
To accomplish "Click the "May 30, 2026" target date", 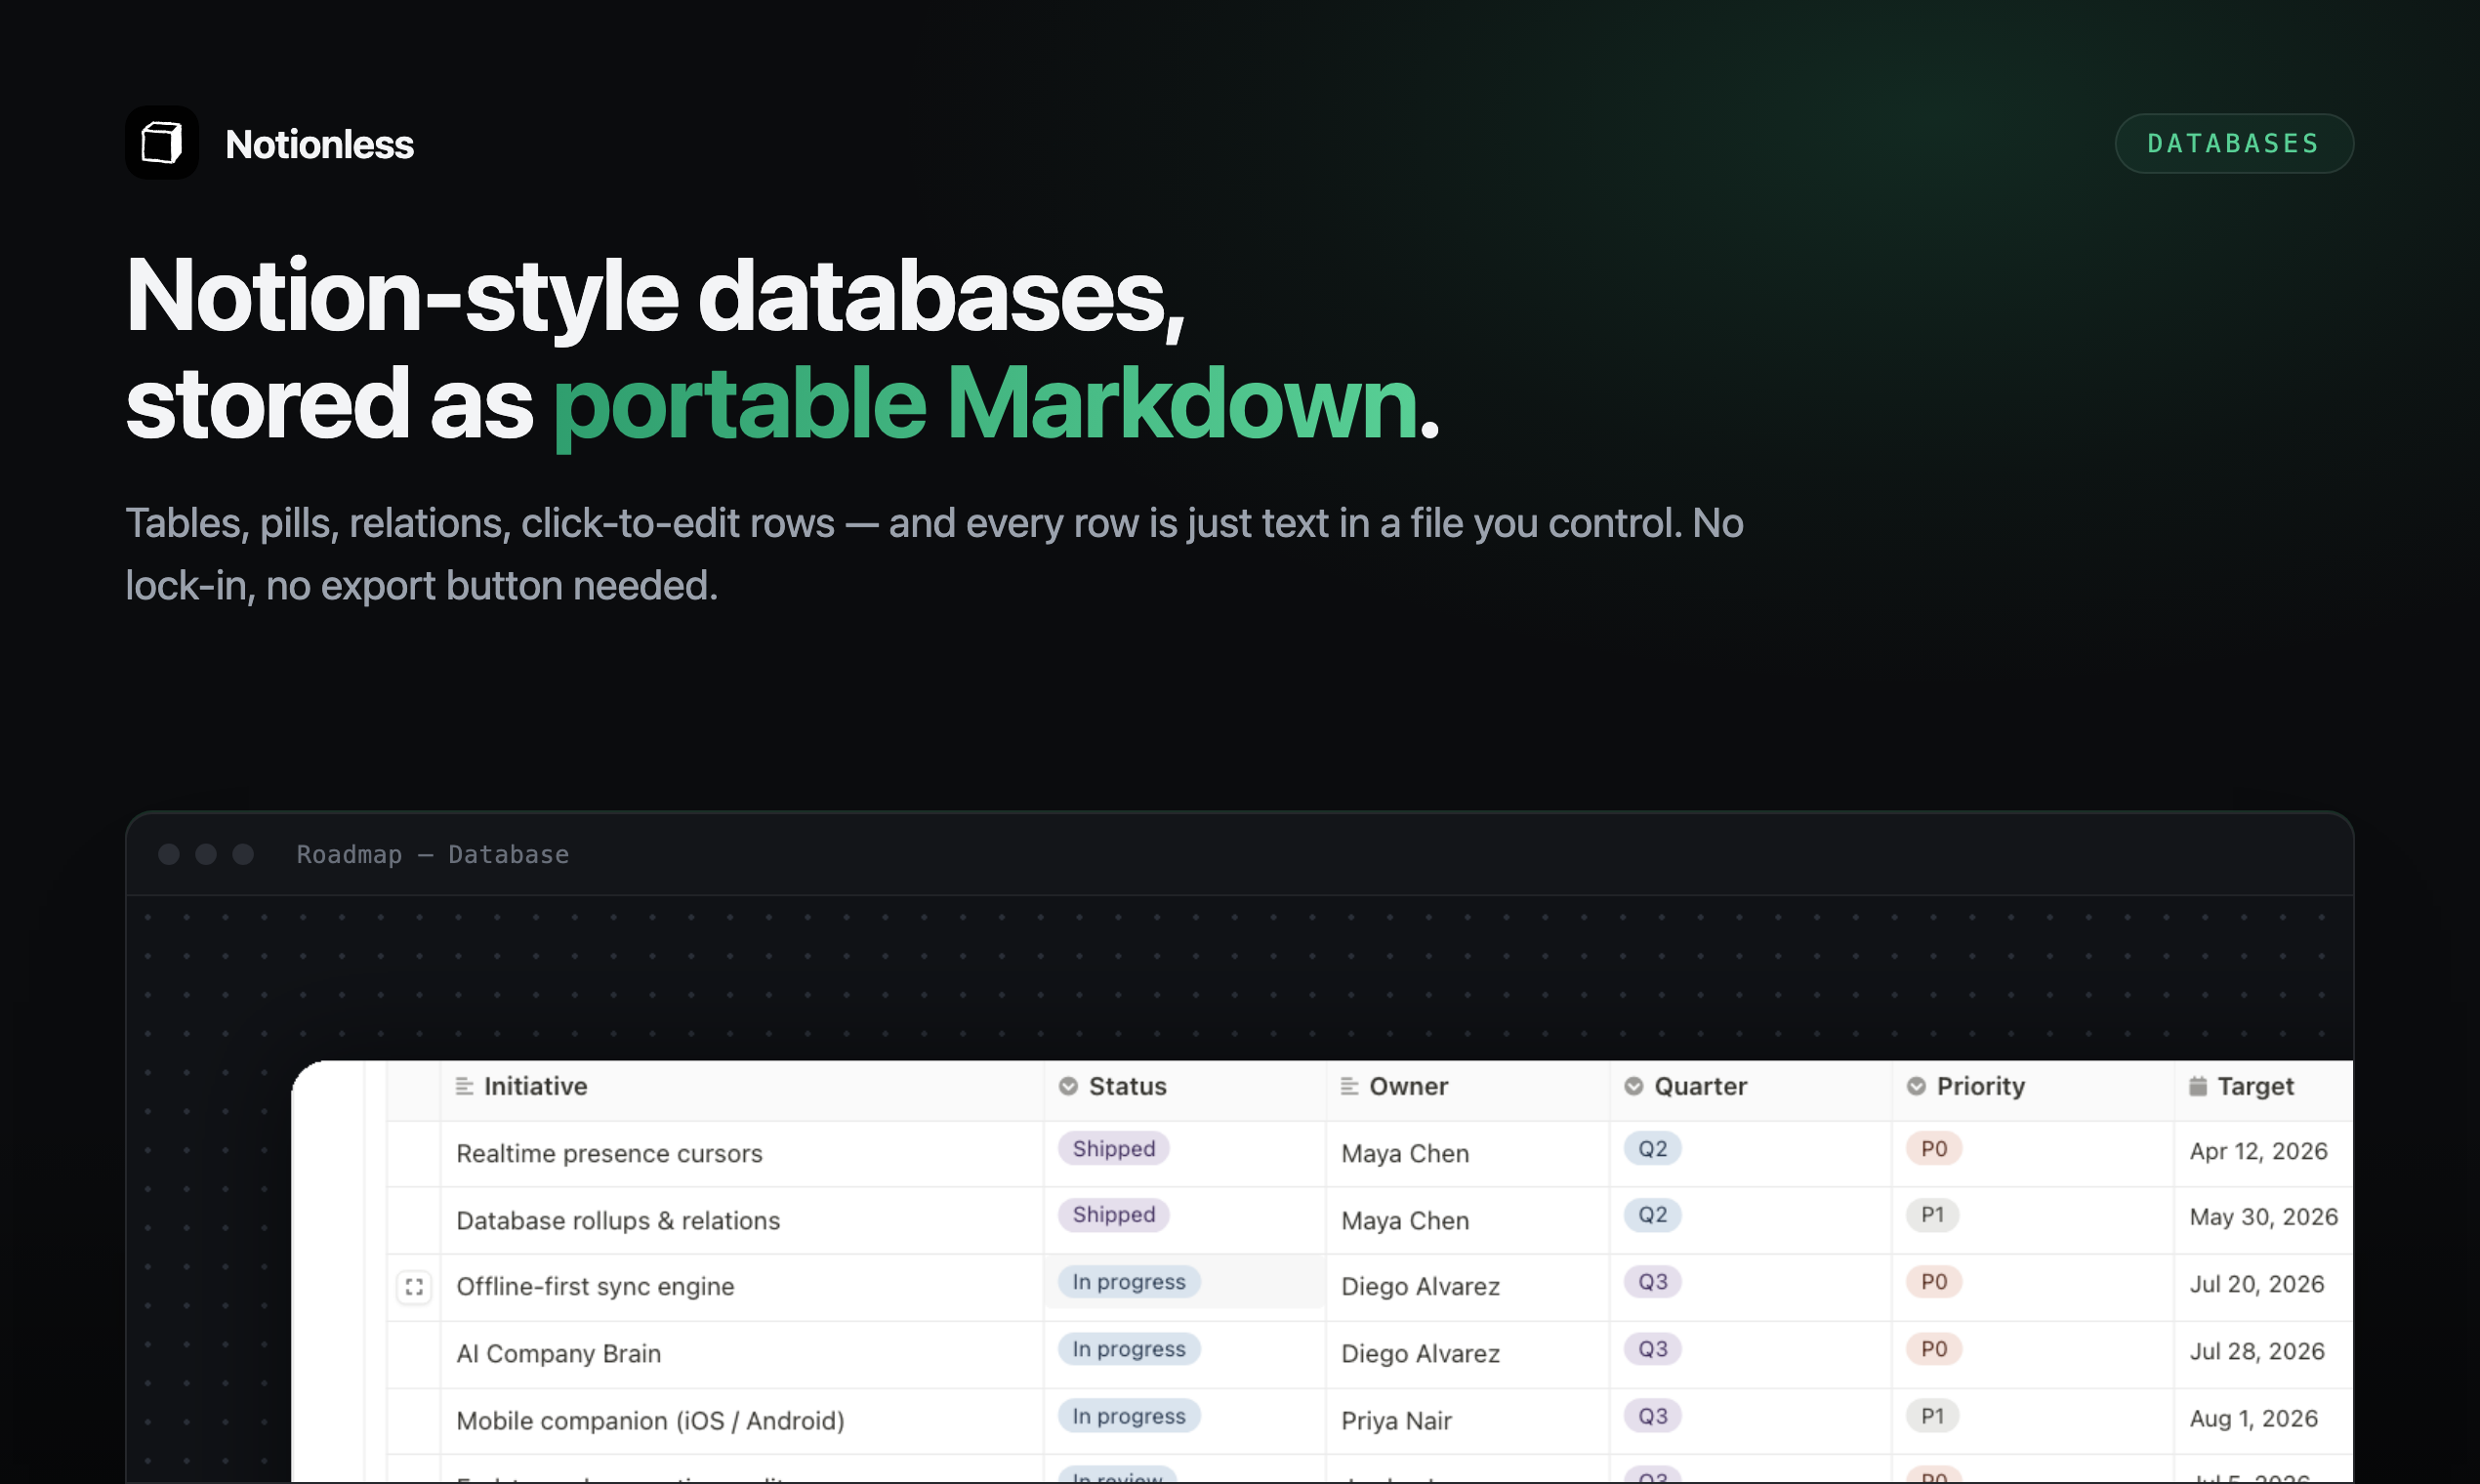I will (2263, 1218).
